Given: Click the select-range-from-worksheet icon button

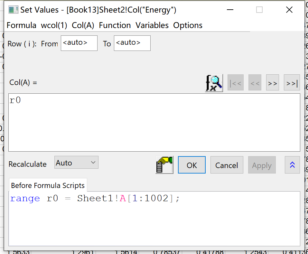Looking at the screenshot, I should pos(164,165).
